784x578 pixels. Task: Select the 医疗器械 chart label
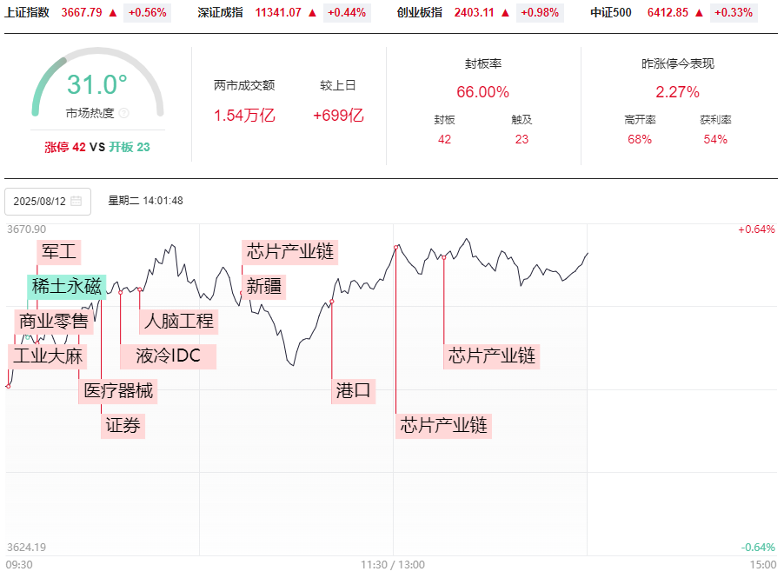click(x=118, y=390)
